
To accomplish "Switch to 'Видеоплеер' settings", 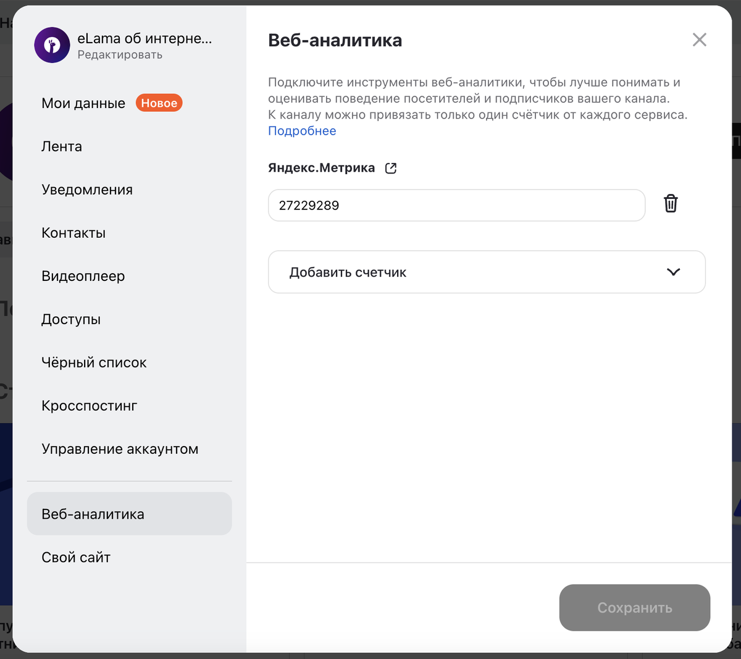I will pos(83,276).
